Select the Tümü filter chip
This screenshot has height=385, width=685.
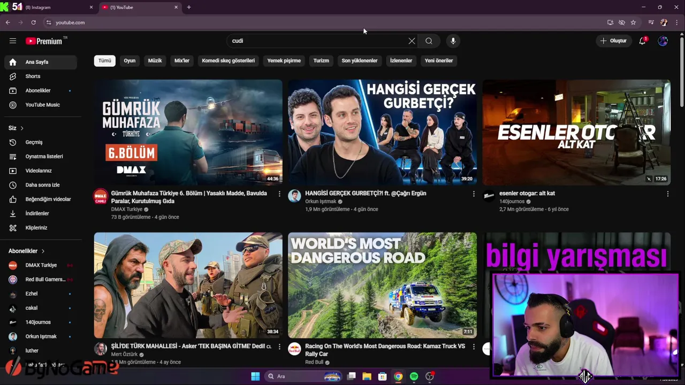104,60
